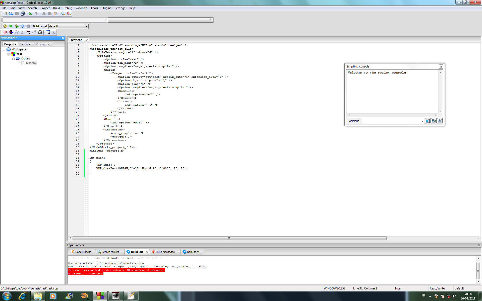Click the green Run button
This screenshot has height=301, width=482.
11,26
